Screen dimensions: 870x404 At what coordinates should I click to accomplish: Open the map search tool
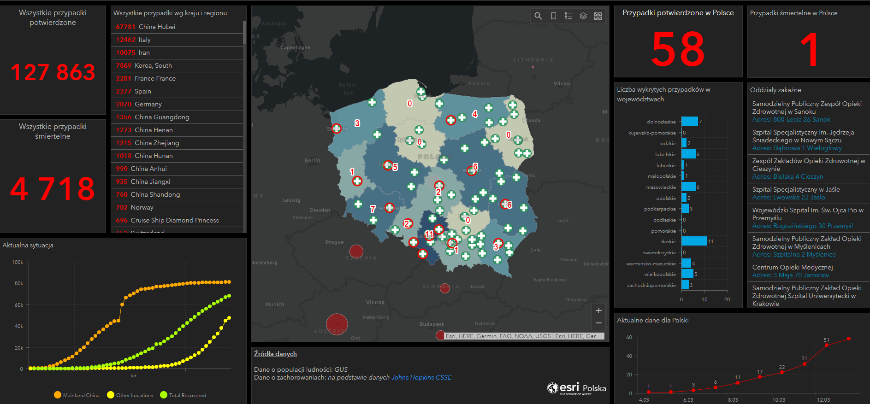click(x=538, y=16)
